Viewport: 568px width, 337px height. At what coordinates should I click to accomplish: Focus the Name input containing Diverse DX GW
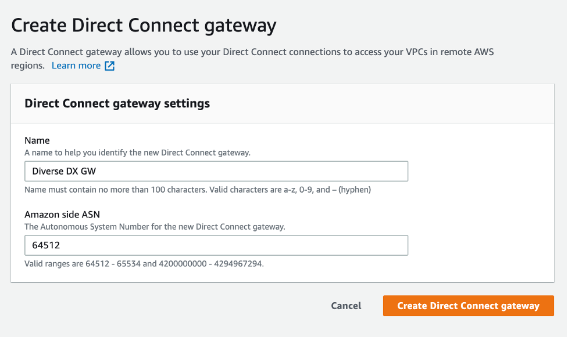216,171
